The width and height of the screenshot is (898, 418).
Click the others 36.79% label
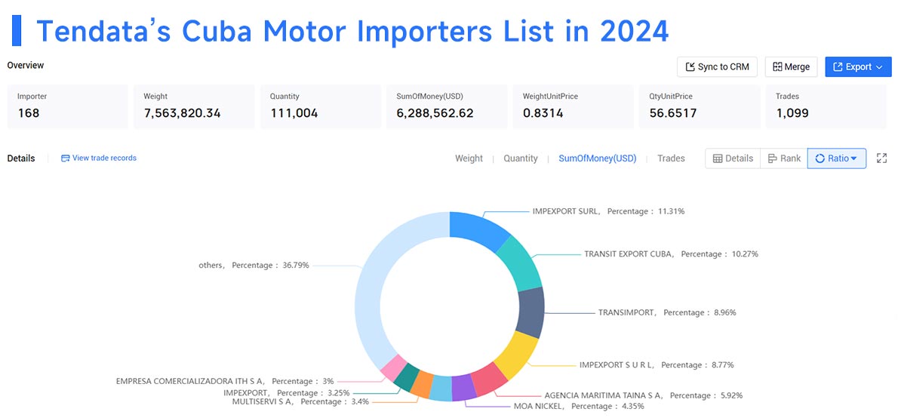tap(254, 266)
